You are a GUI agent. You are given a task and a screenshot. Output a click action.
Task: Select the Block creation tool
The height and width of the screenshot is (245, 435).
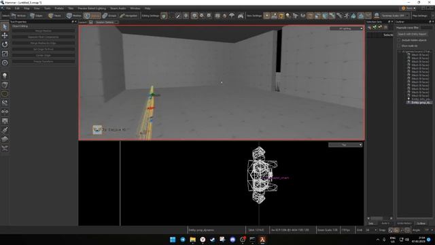pos(5,84)
